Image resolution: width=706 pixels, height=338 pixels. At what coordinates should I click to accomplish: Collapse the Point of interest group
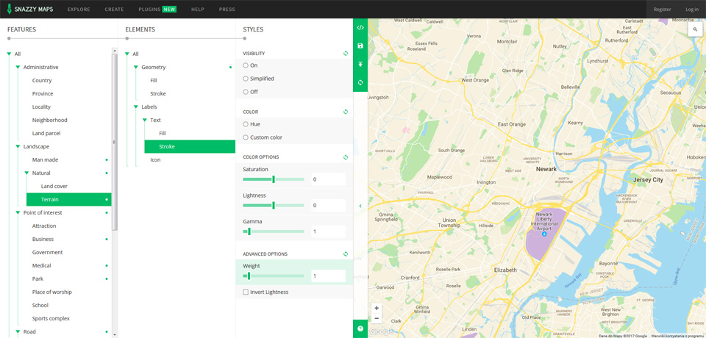point(18,213)
